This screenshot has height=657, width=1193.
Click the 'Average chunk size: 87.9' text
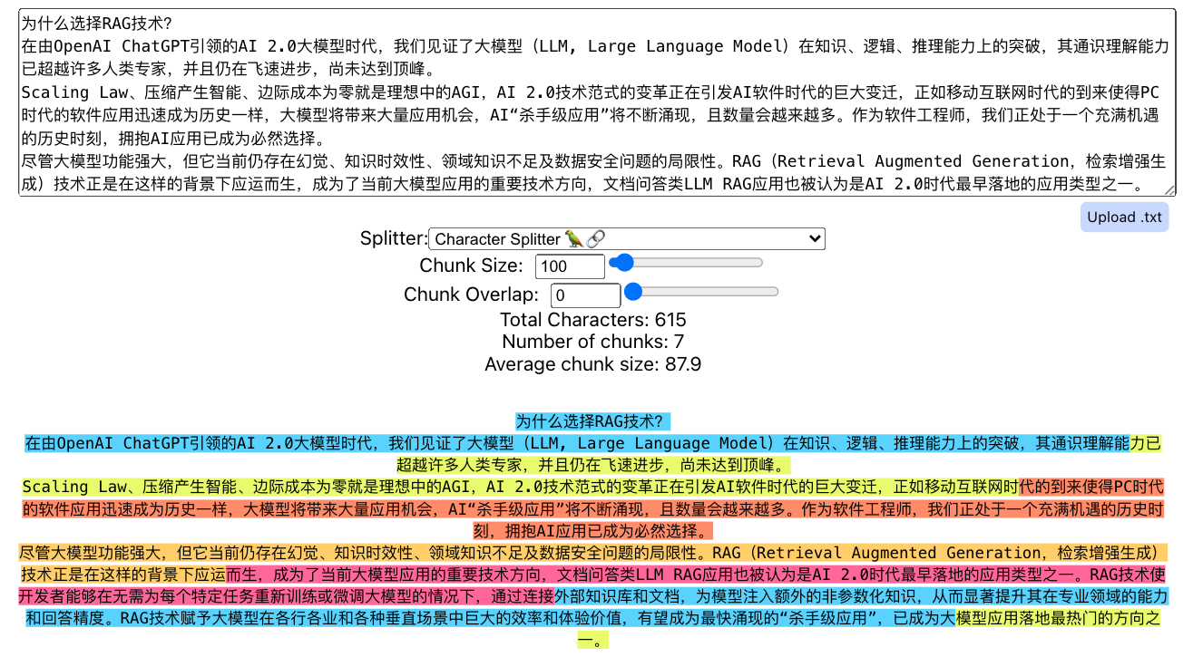point(592,364)
